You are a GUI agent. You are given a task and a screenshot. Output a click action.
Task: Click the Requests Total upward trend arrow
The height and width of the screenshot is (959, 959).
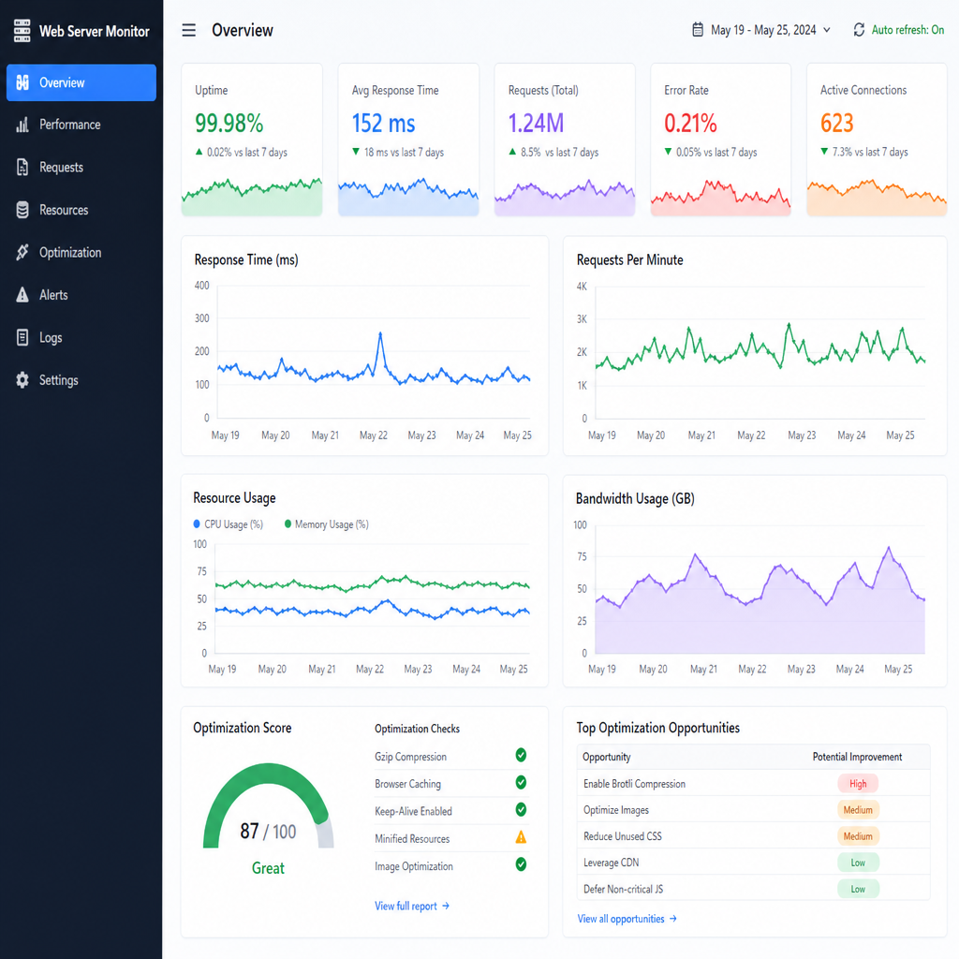point(512,152)
